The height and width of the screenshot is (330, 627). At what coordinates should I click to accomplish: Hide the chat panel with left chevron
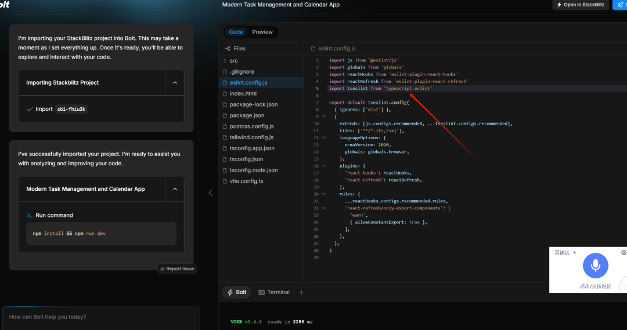click(210, 193)
